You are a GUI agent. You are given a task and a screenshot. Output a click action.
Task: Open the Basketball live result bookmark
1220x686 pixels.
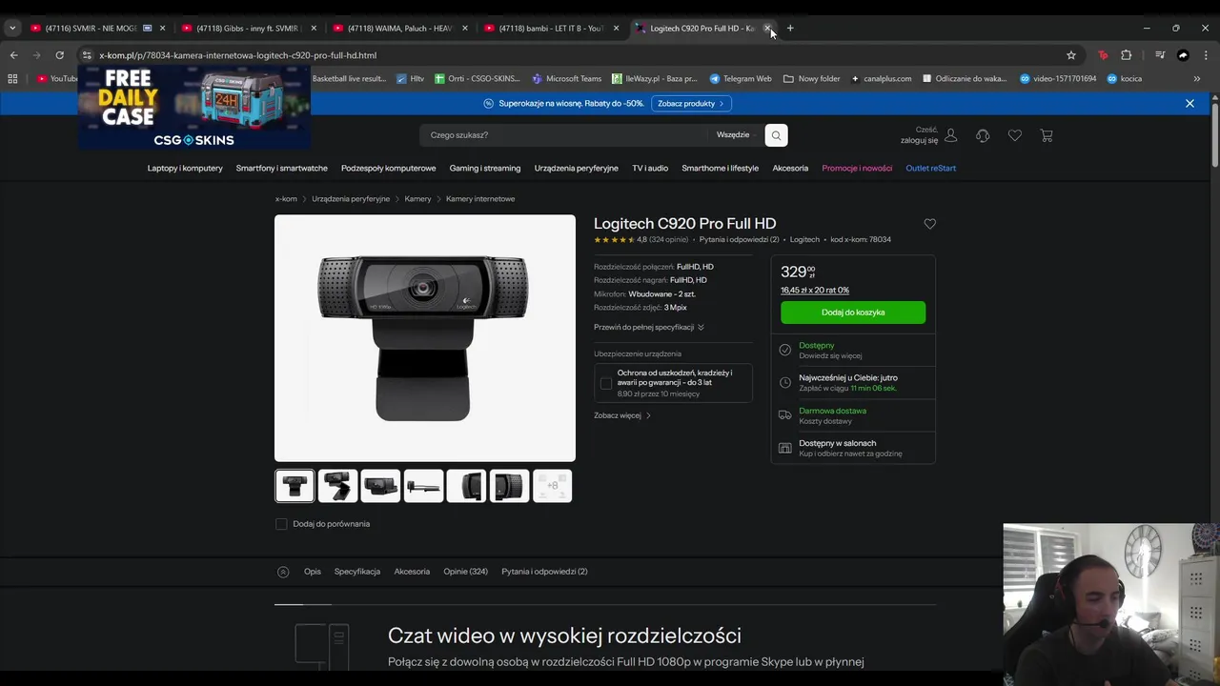(x=349, y=79)
